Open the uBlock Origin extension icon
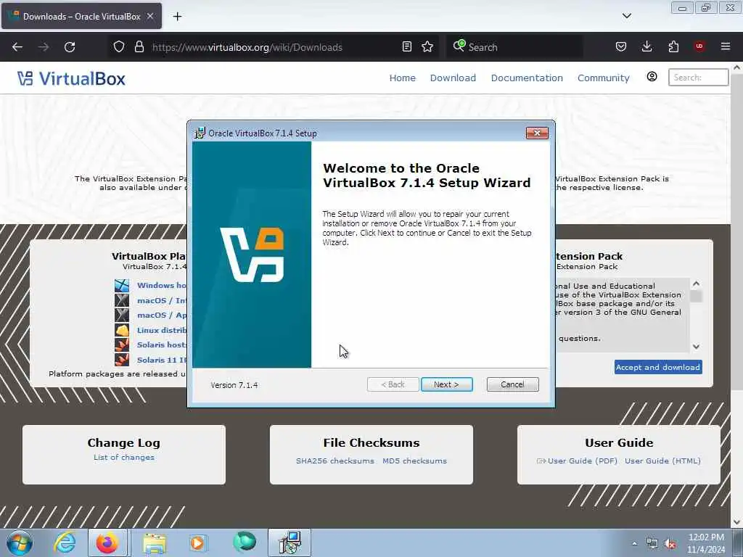Viewport: 743px width, 557px height. [699, 46]
